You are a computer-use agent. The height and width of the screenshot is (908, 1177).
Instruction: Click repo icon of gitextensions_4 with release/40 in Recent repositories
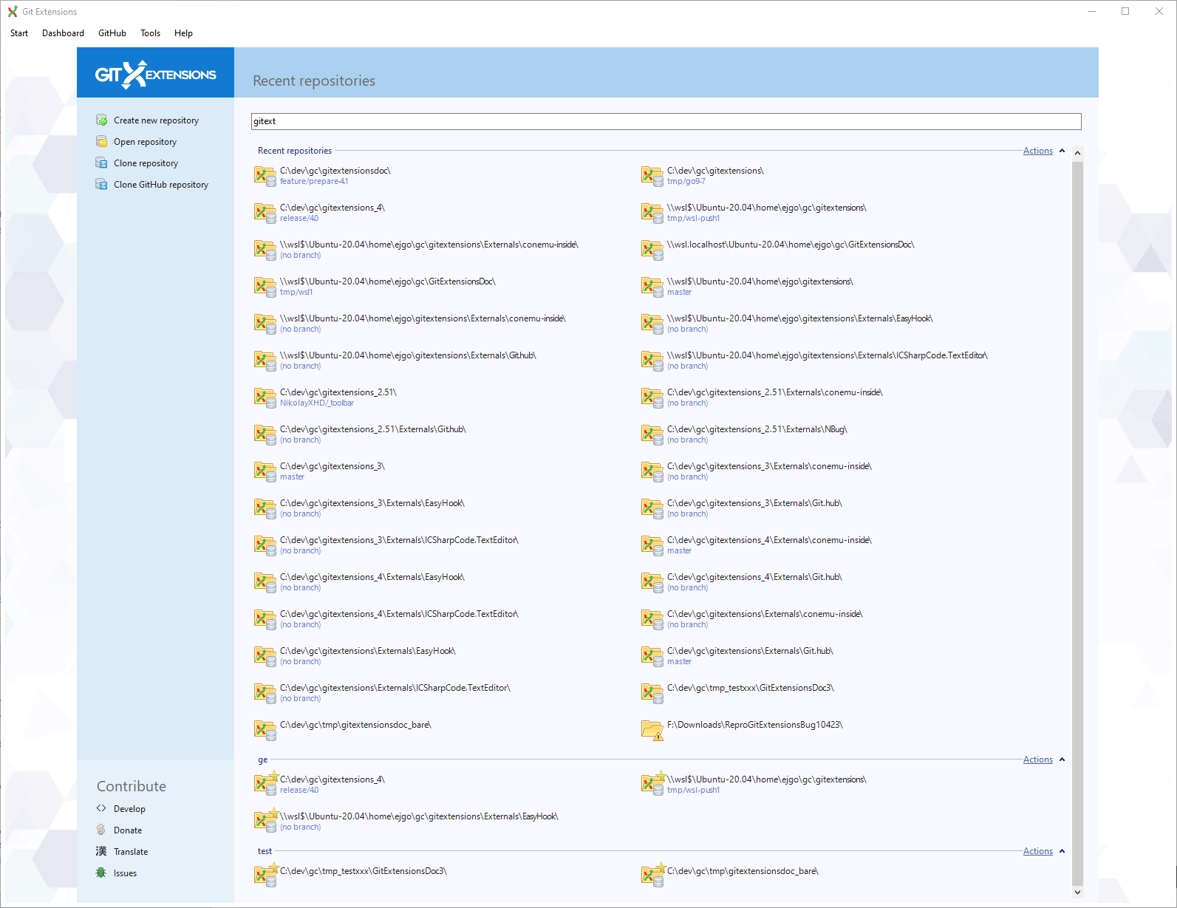coord(265,213)
